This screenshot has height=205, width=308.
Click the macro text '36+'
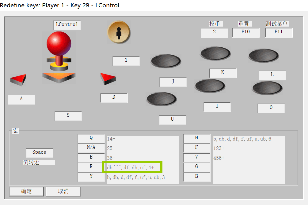[111, 158]
